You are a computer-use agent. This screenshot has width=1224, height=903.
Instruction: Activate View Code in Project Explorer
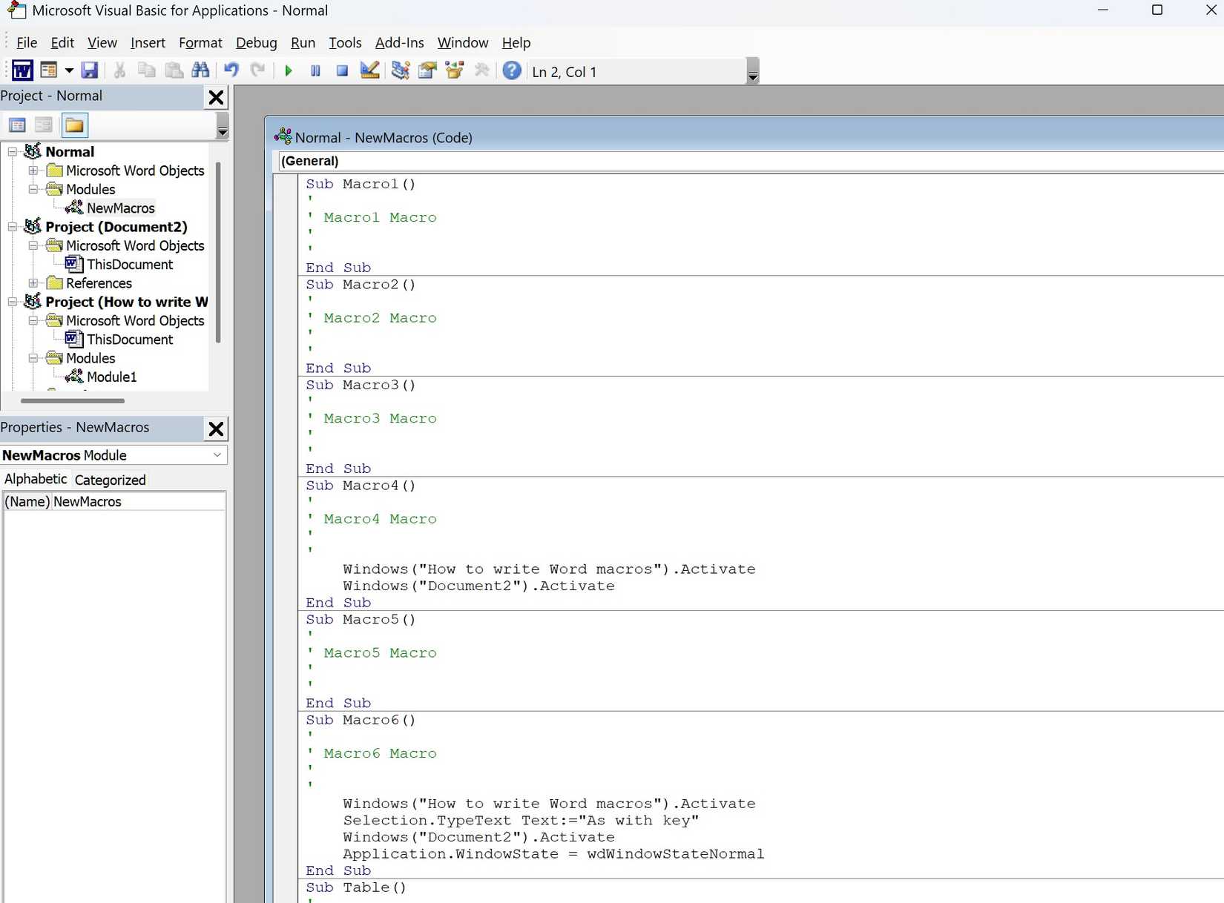(17, 125)
